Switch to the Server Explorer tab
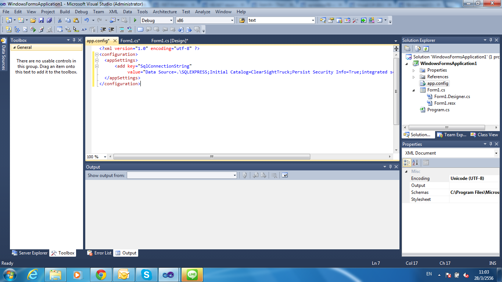This screenshot has width=502, height=282. point(29,253)
